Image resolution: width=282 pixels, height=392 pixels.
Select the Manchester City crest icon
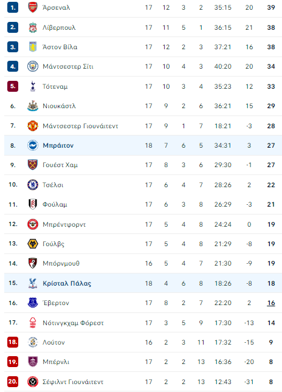33,66
